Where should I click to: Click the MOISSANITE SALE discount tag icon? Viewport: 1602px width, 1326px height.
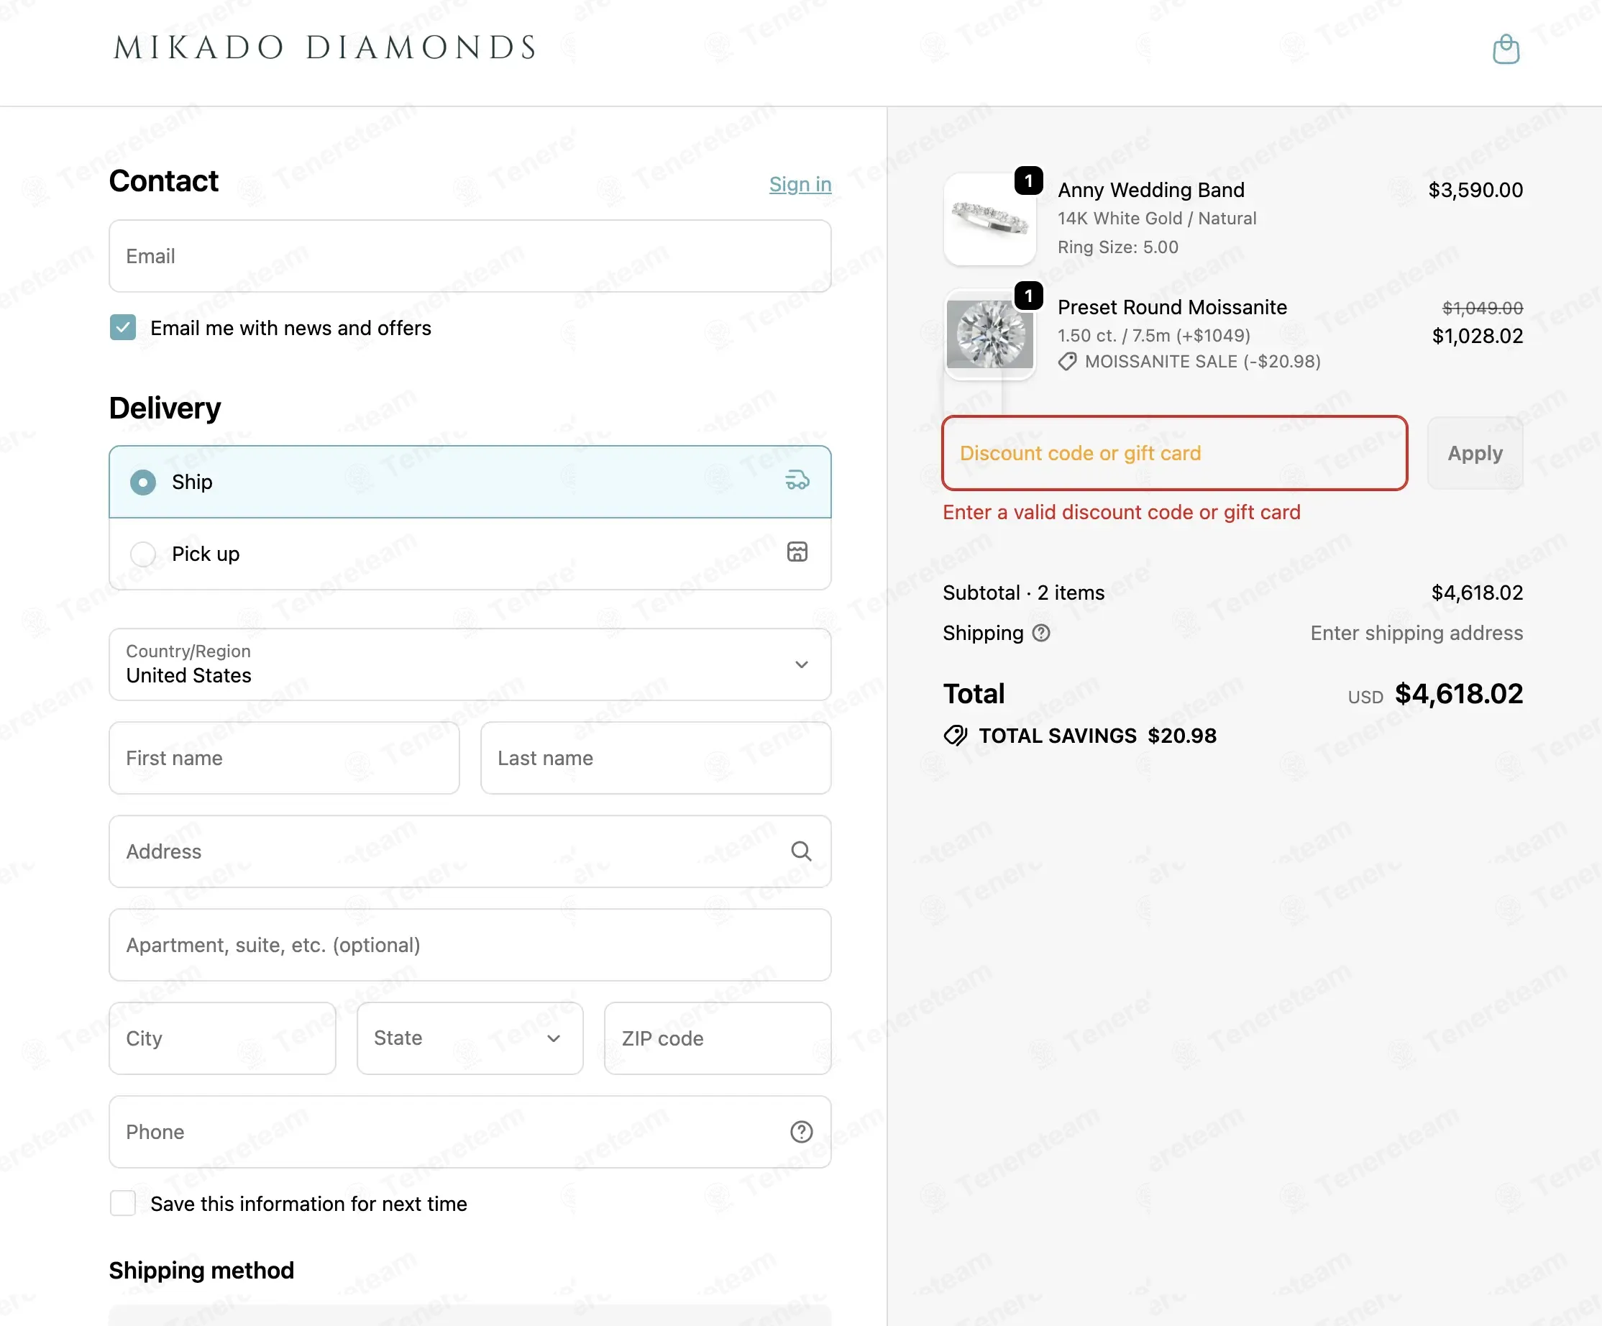(1067, 362)
